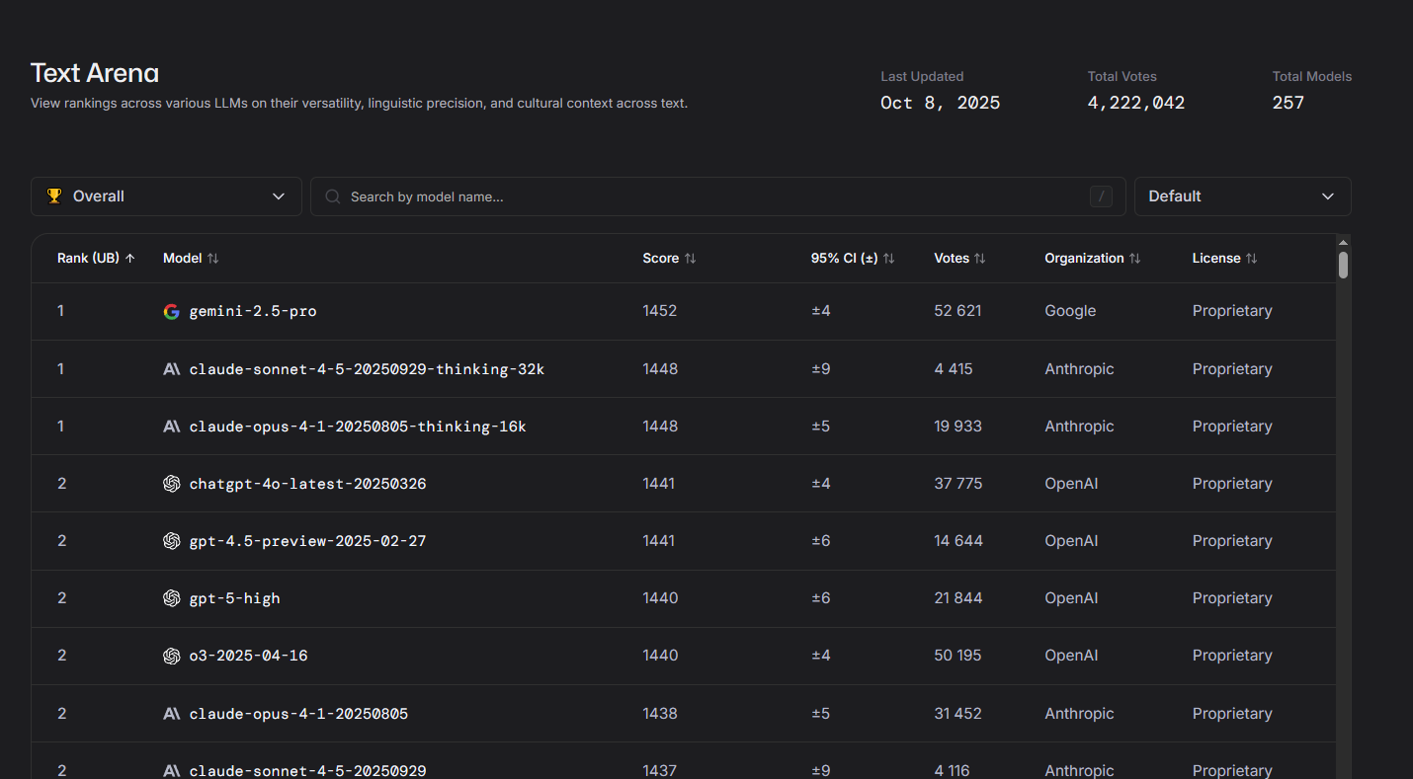Screen dimensions: 1413x779
Task: Click the slash shortcut badge in search
Action: coord(1101,196)
